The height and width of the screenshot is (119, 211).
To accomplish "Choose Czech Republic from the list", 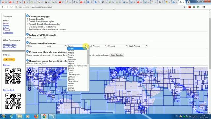I will [77, 75].
